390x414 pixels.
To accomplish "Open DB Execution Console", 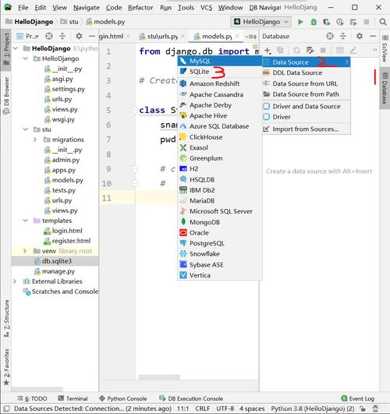I will click(x=191, y=398).
